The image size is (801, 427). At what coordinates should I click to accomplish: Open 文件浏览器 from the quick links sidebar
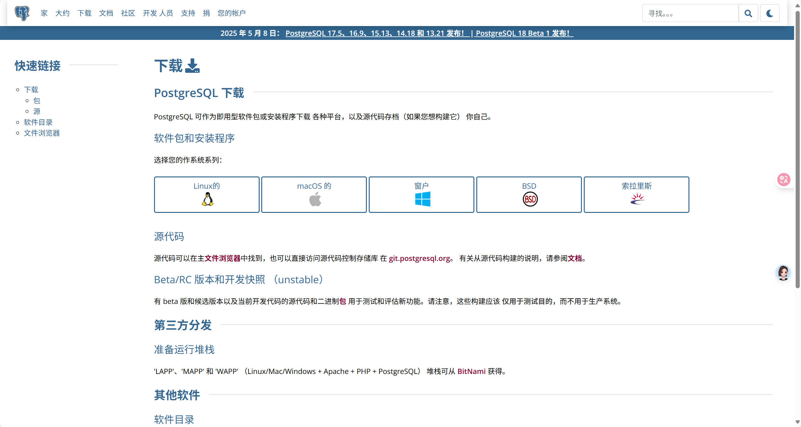[41, 133]
